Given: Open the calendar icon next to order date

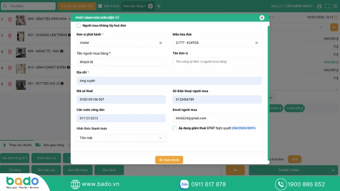Looking at the screenshot, I should click(336, 17).
